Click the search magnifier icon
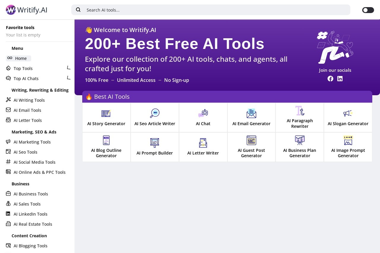 pyautogui.click(x=78, y=10)
